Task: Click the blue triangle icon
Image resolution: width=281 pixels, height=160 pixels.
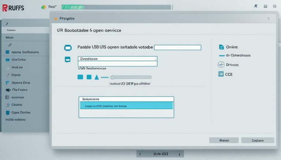Action: click(97, 77)
